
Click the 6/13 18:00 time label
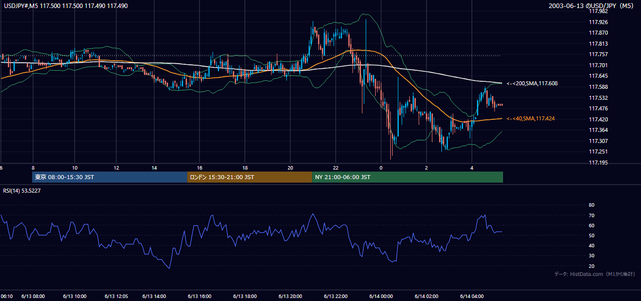(x=245, y=296)
